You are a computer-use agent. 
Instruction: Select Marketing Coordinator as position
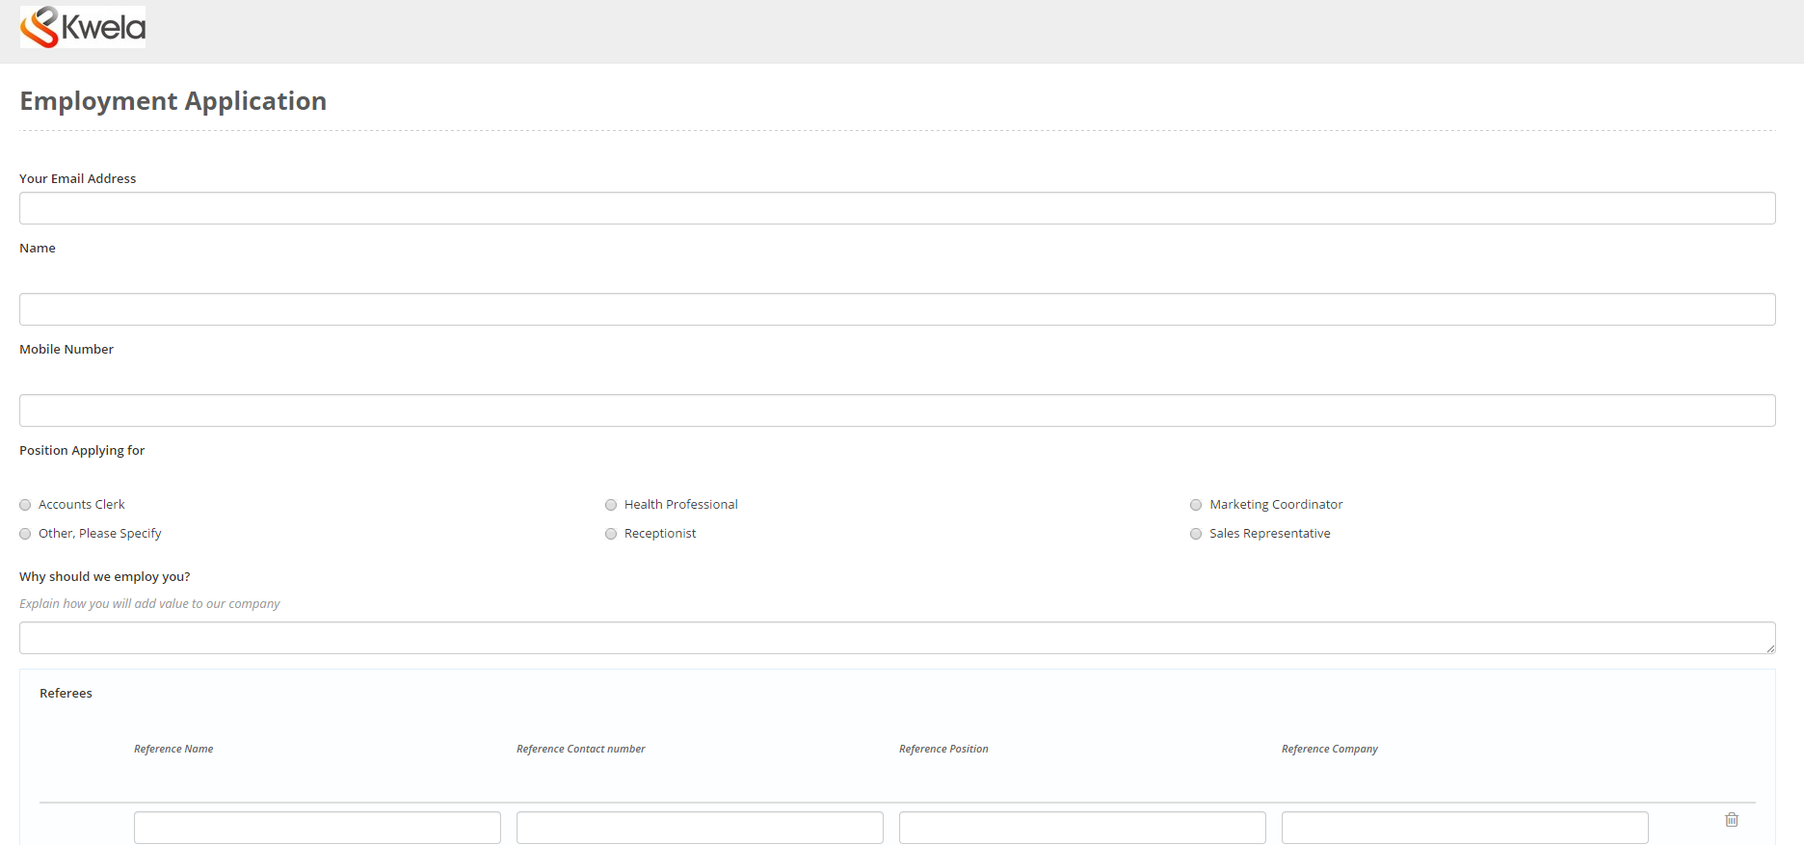(1196, 505)
